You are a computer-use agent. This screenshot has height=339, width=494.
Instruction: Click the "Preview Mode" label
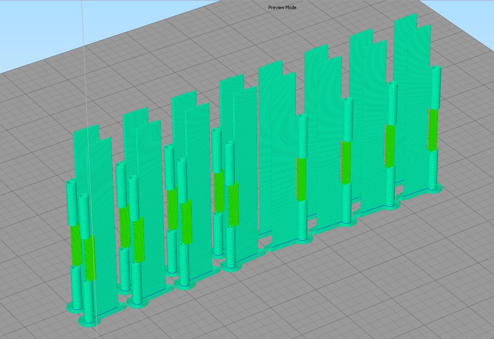[282, 7]
